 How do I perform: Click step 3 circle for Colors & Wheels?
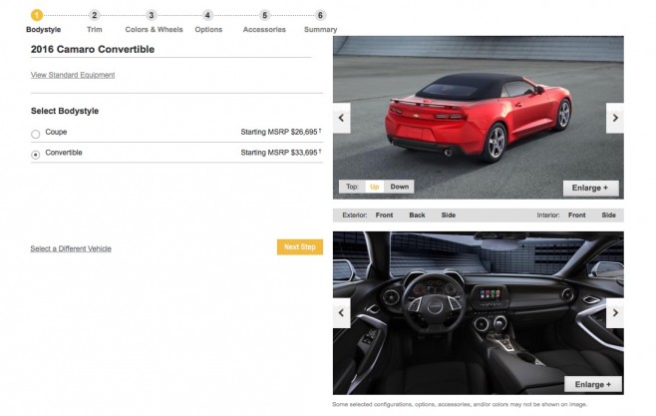[152, 16]
